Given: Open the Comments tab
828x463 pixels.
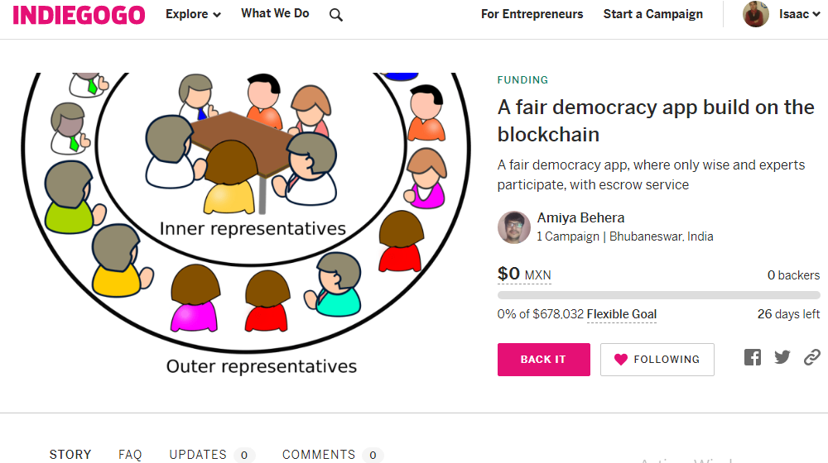Looking at the screenshot, I should pos(332,455).
